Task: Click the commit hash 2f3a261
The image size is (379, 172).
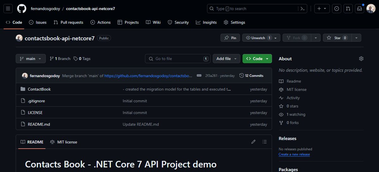Action: pos(211,76)
